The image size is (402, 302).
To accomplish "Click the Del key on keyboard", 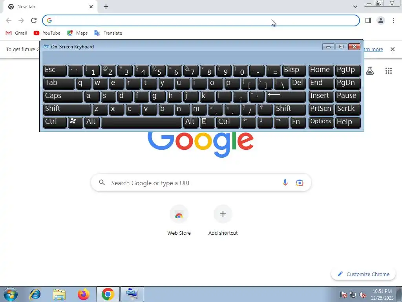I will coord(298,83).
